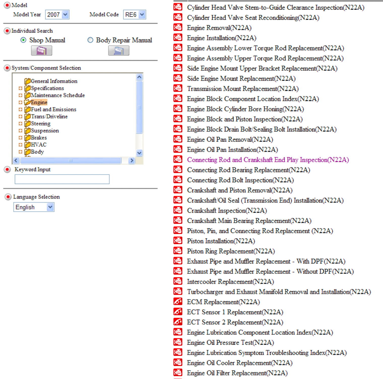Click inside the Keyword Input text field

coord(62,179)
